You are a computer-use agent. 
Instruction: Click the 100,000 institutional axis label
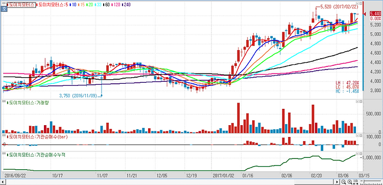coord(374,137)
